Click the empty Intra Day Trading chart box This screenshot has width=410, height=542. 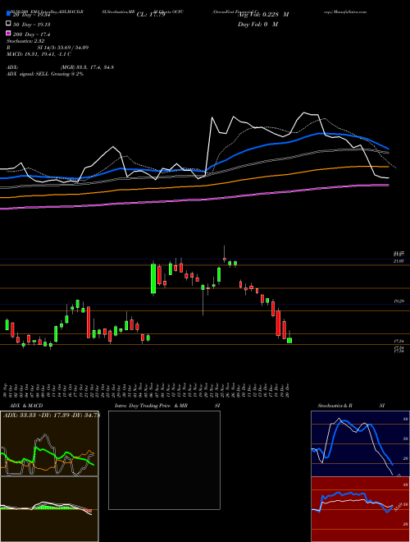(164, 460)
